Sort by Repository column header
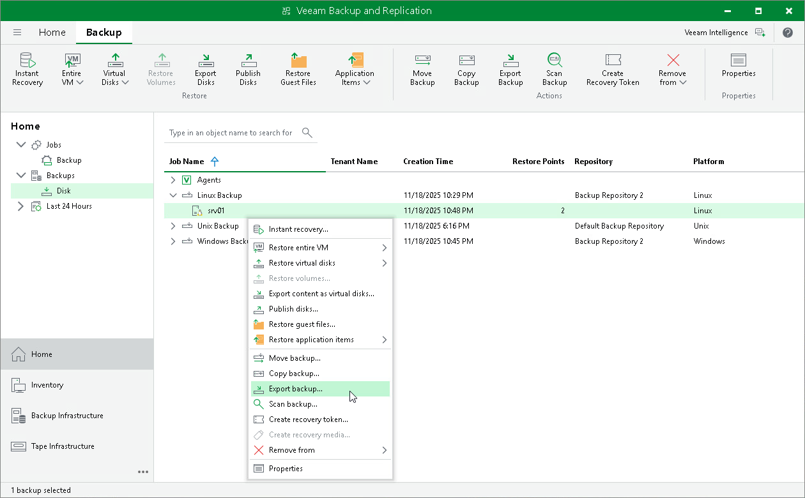This screenshot has height=498, width=805. (x=594, y=162)
